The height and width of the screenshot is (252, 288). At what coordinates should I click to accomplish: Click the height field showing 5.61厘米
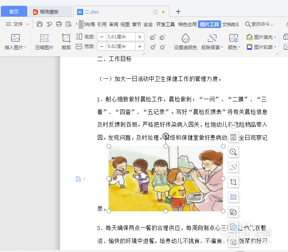[121, 37]
